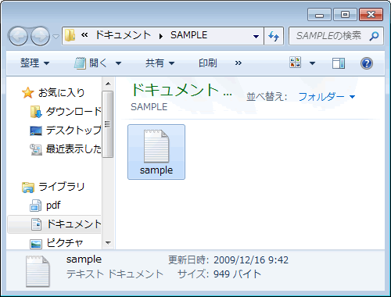Click テキスト ドキュメント type in details pane
The height and width of the screenshot is (297, 391).
[115, 274]
